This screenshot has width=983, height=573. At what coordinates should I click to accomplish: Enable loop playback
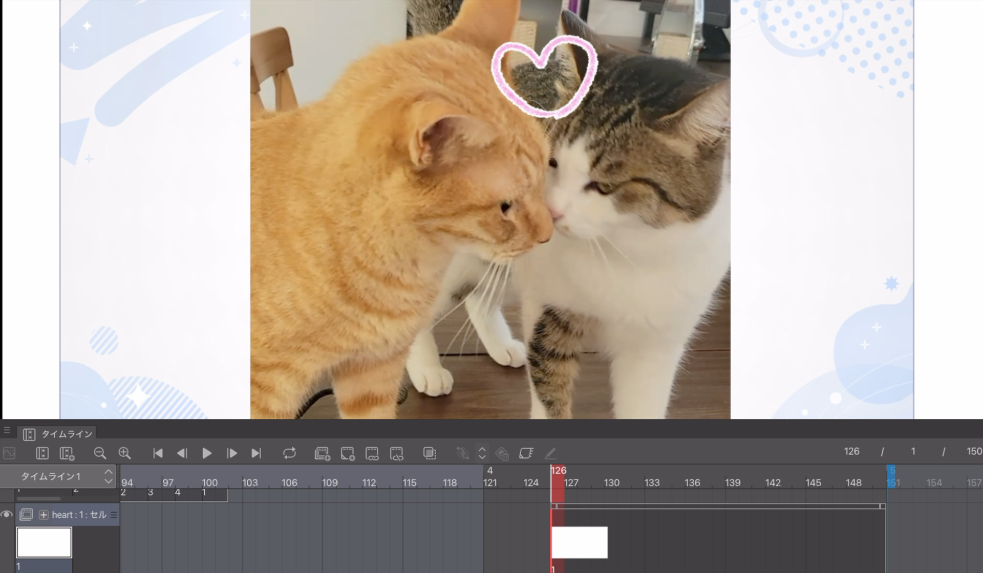click(x=290, y=453)
